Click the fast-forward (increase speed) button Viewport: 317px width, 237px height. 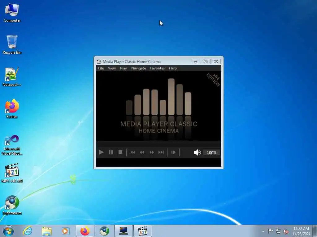click(x=152, y=152)
